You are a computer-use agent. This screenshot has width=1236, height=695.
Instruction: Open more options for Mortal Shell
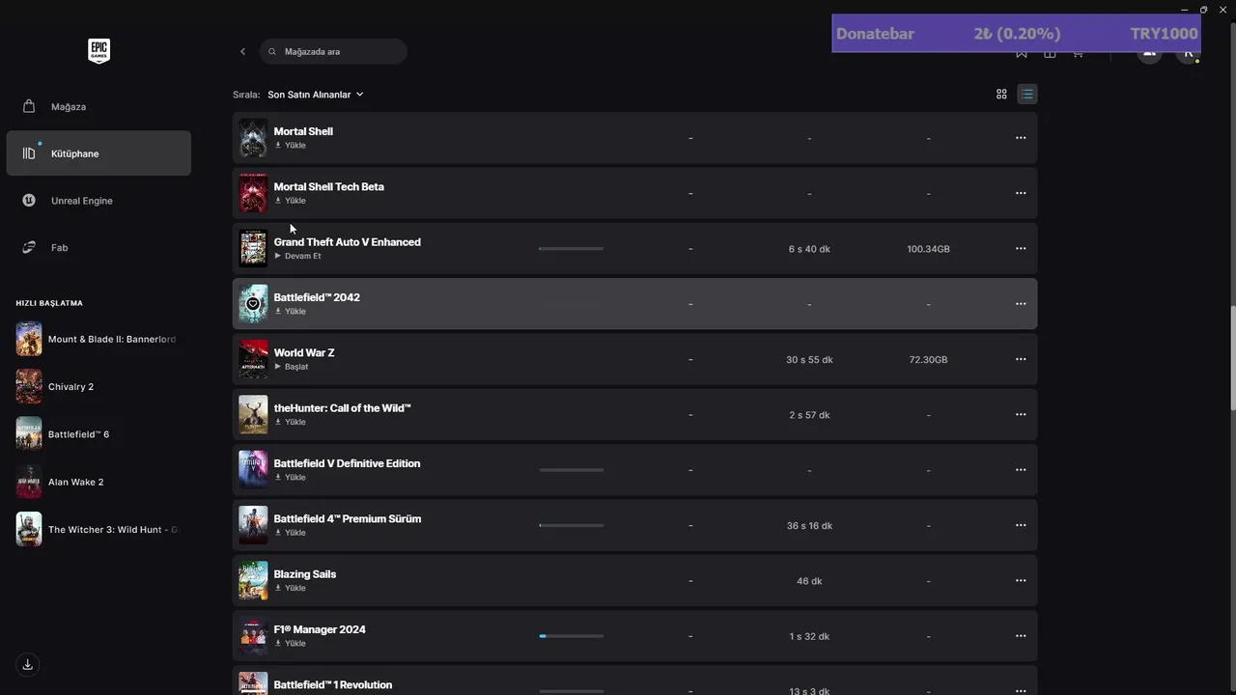[x=1020, y=138]
